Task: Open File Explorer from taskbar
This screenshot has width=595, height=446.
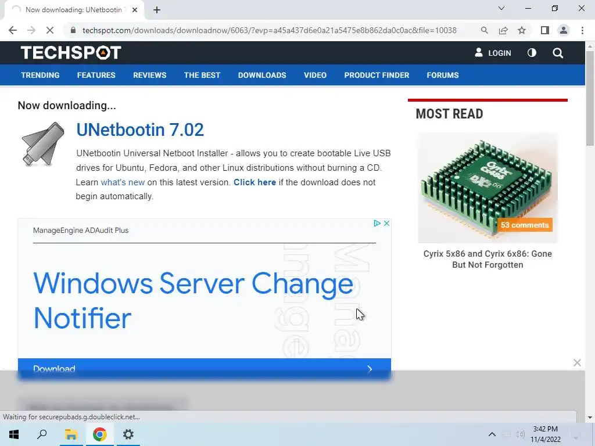Action: point(71,434)
